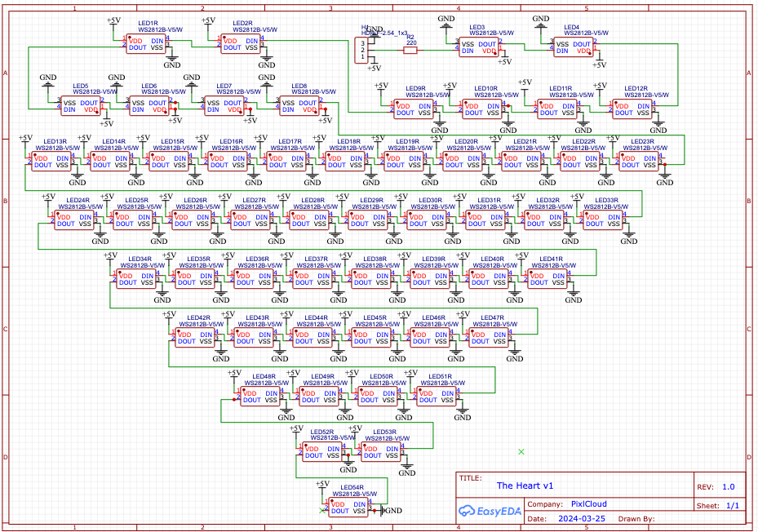
Task: Select the "LED24R" designator label
Action: point(78,200)
